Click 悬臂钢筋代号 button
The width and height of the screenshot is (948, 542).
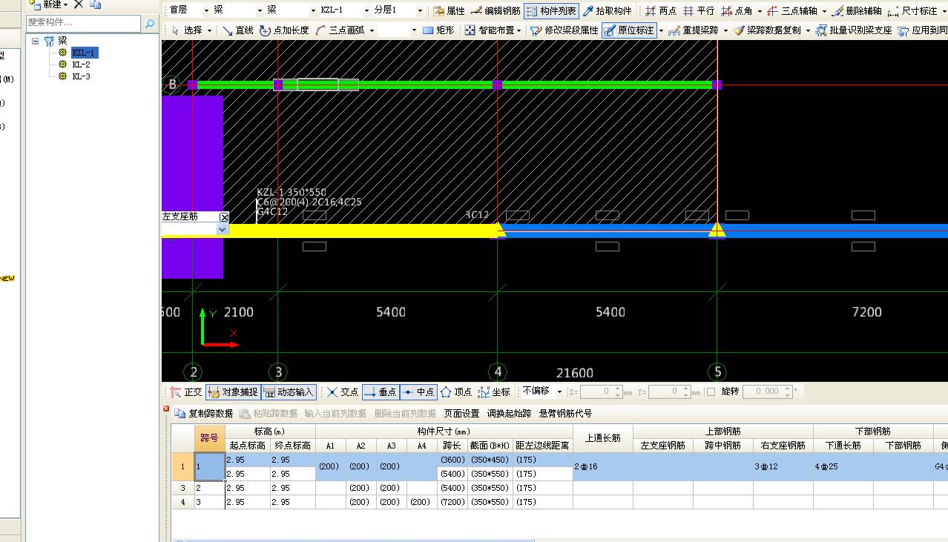click(565, 414)
